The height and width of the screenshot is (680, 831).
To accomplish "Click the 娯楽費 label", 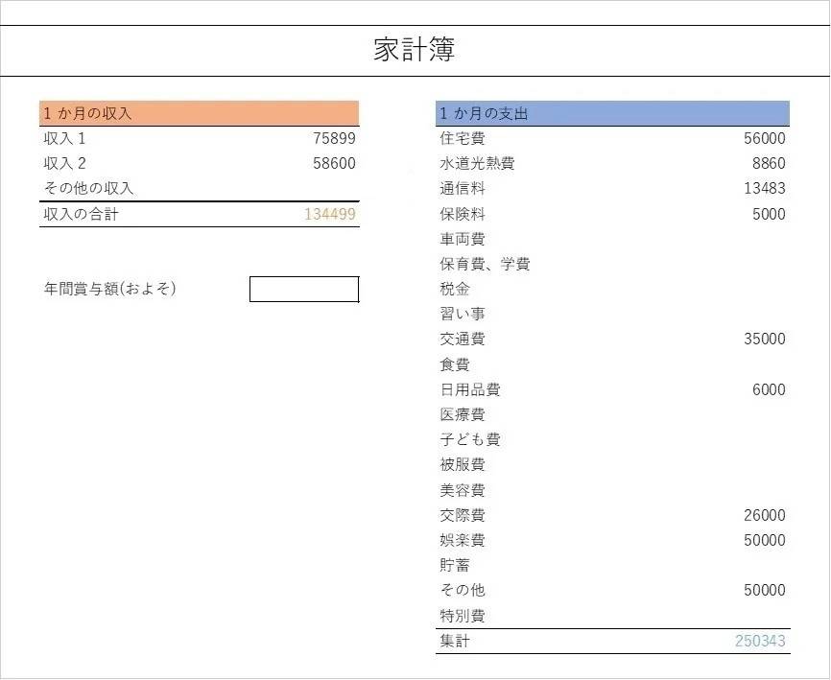I will (463, 540).
